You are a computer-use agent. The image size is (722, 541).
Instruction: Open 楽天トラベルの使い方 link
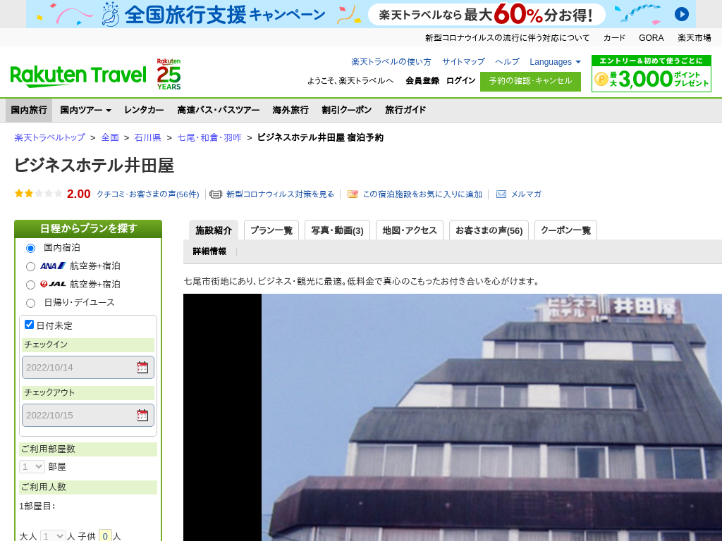click(391, 62)
